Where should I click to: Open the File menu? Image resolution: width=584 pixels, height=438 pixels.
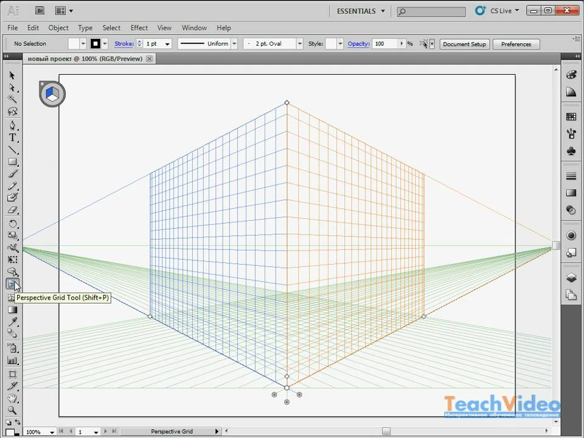pos(12,28)
